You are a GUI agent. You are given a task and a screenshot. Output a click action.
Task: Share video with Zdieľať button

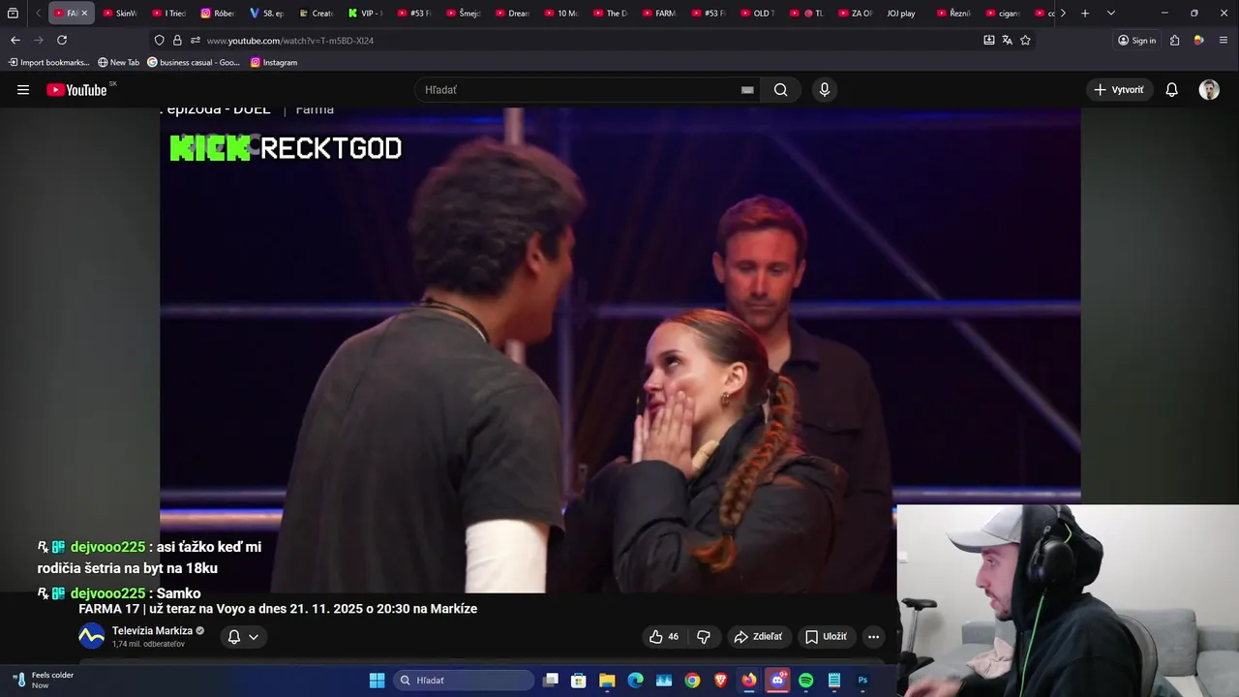coord(758,637)
